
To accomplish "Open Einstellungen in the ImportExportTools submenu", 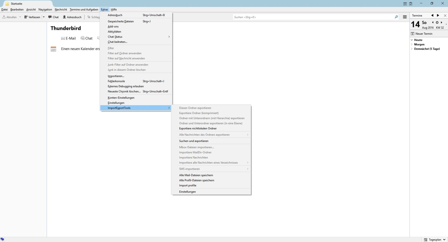I will [211, 192].
